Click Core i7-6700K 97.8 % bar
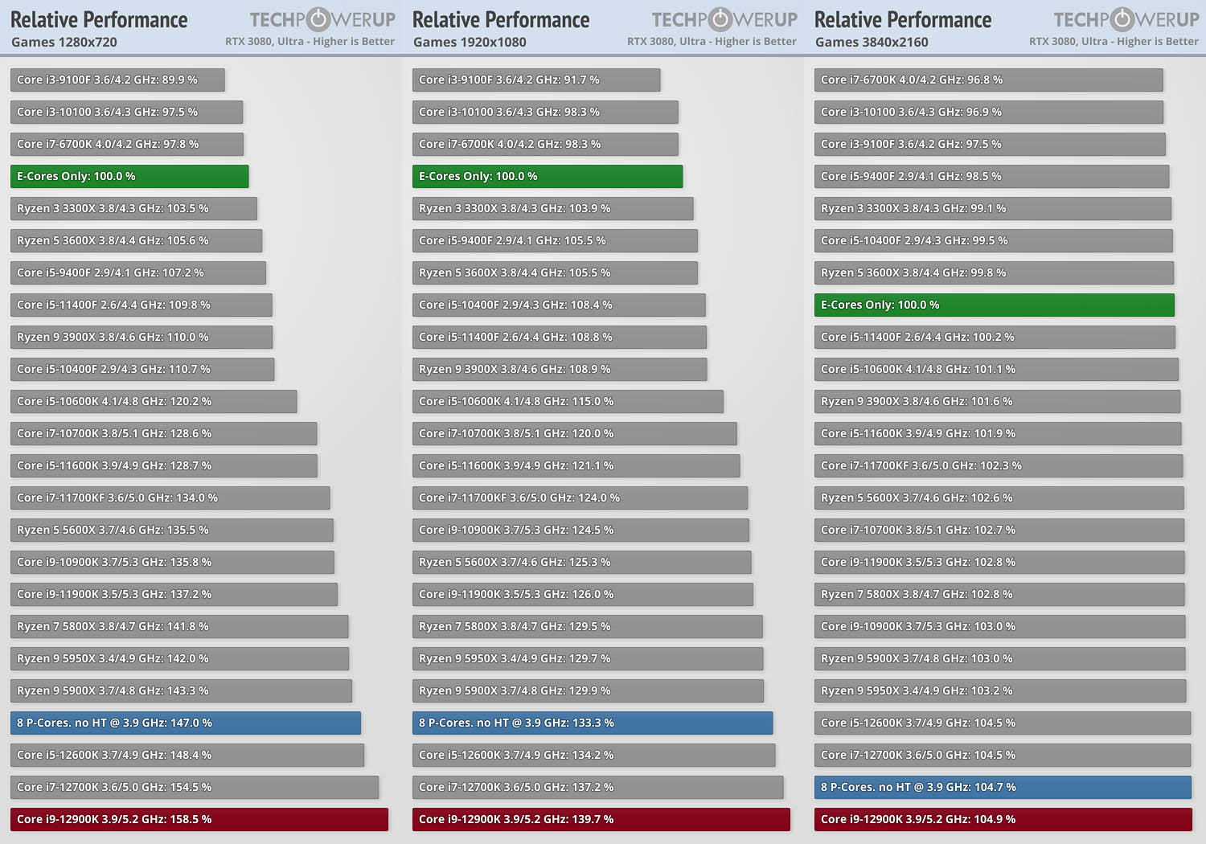 (127, 144)
